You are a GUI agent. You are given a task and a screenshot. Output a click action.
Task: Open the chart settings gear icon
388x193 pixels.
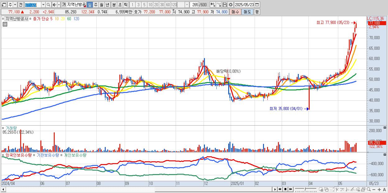(231, 5)
